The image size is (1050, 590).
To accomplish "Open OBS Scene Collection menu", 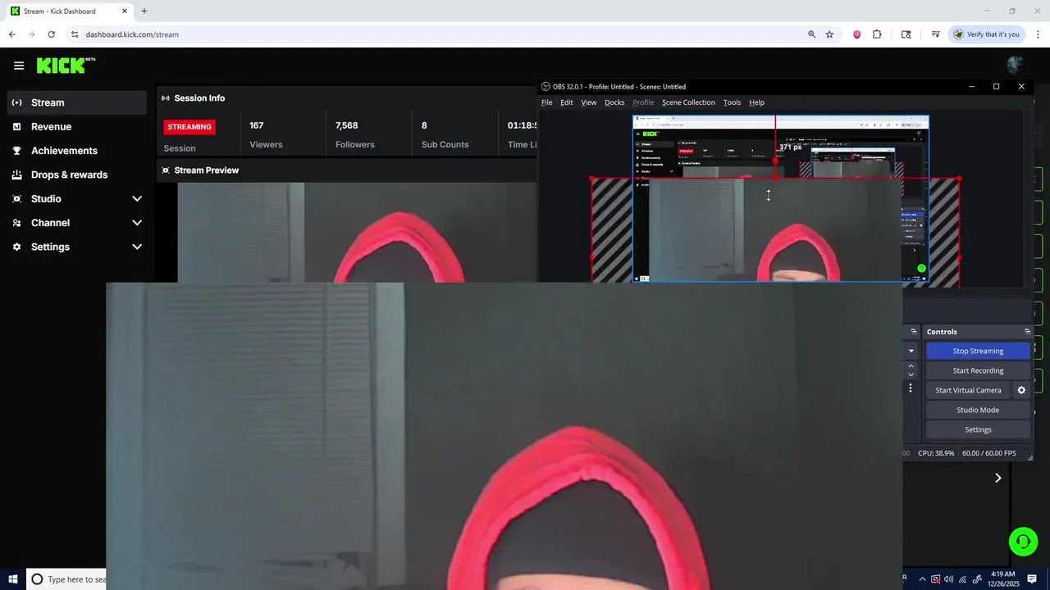I will (x=688, y=102).
